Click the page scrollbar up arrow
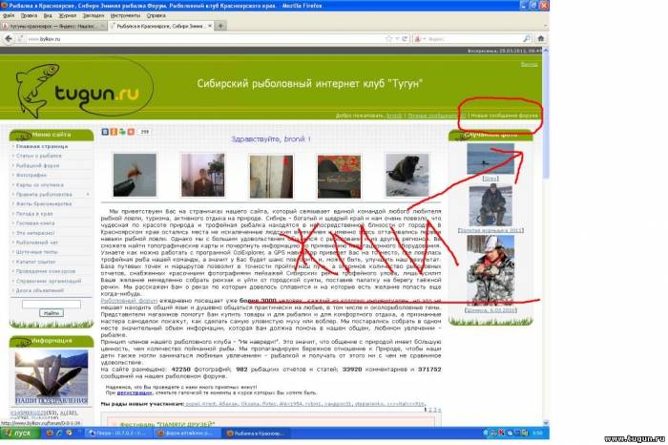Viewport: 668px width, 445px height. tap(546, 52)
